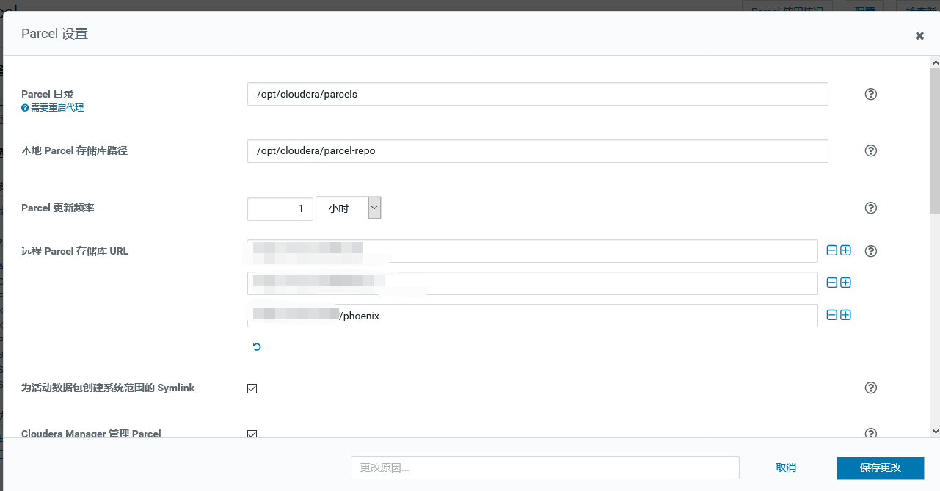Image resolution: width=940 pixels, height=491 pixels.
Task: Remove the second remote repository URL row
Action: coord(832,283)
